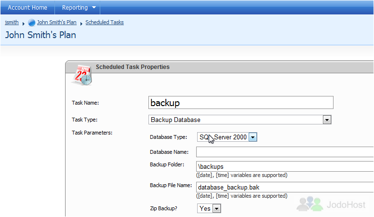This screenshot has height=217, width=374.
Task: Focus the Task Name field
Action: coord(240,103)
